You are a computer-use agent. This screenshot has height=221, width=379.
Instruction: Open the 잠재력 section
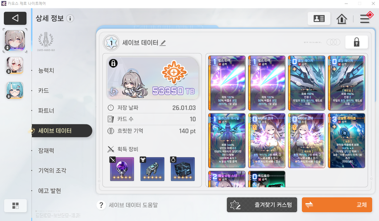coord(46,151)
